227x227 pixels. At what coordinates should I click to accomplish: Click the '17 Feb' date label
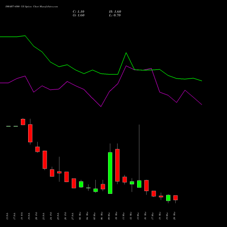click(15, 216)
